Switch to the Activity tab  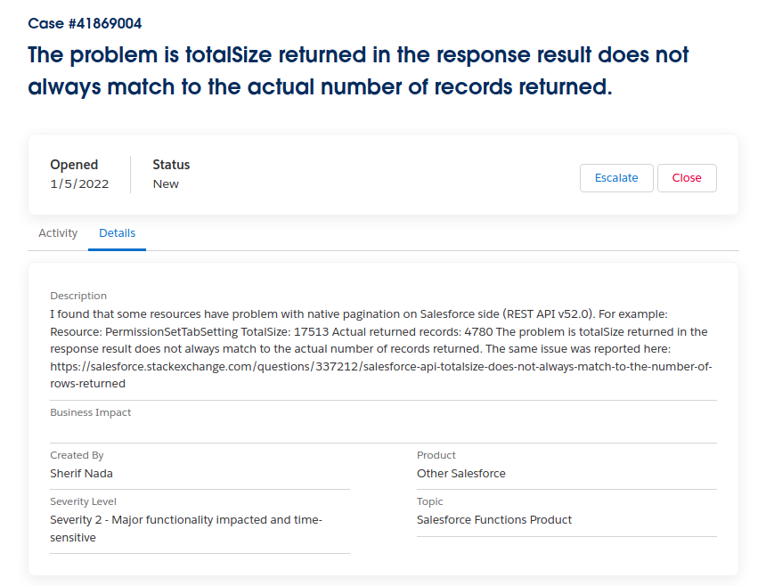(x=58, y=233)
